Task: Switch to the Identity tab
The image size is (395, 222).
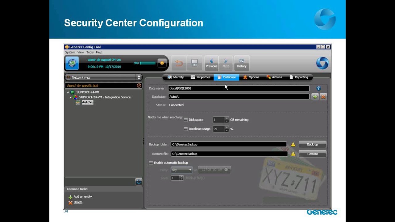Action: pyautogui.click(x=176, y=77)
